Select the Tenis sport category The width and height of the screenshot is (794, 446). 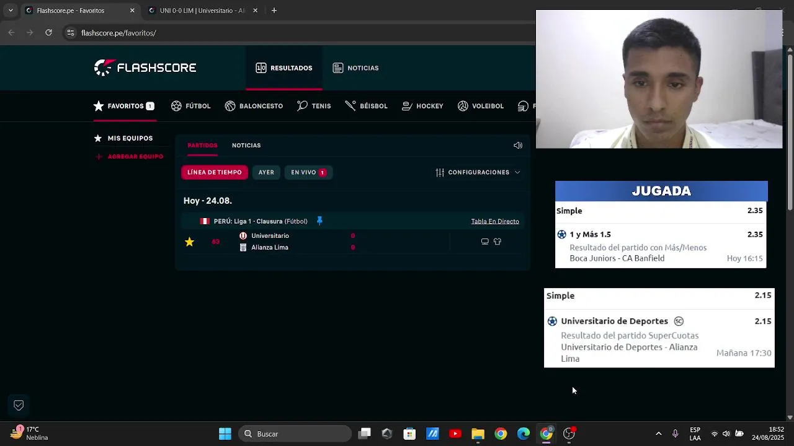(314, 106)
